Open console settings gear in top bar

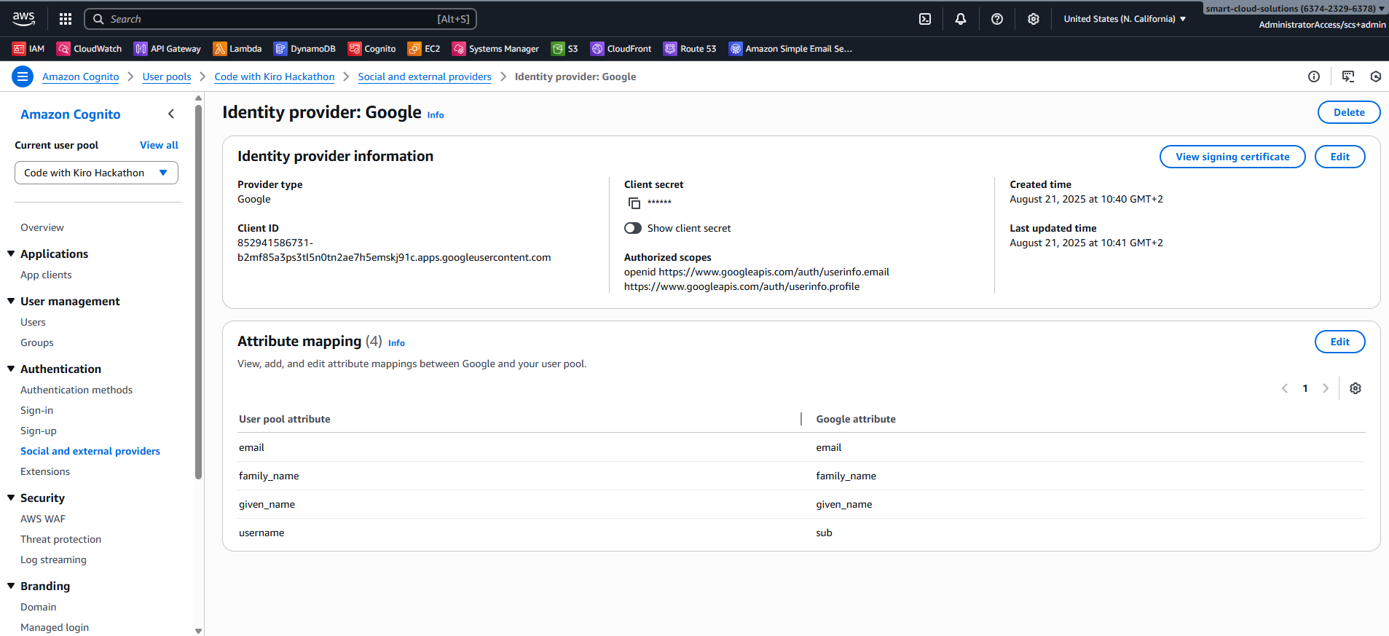1034,19
